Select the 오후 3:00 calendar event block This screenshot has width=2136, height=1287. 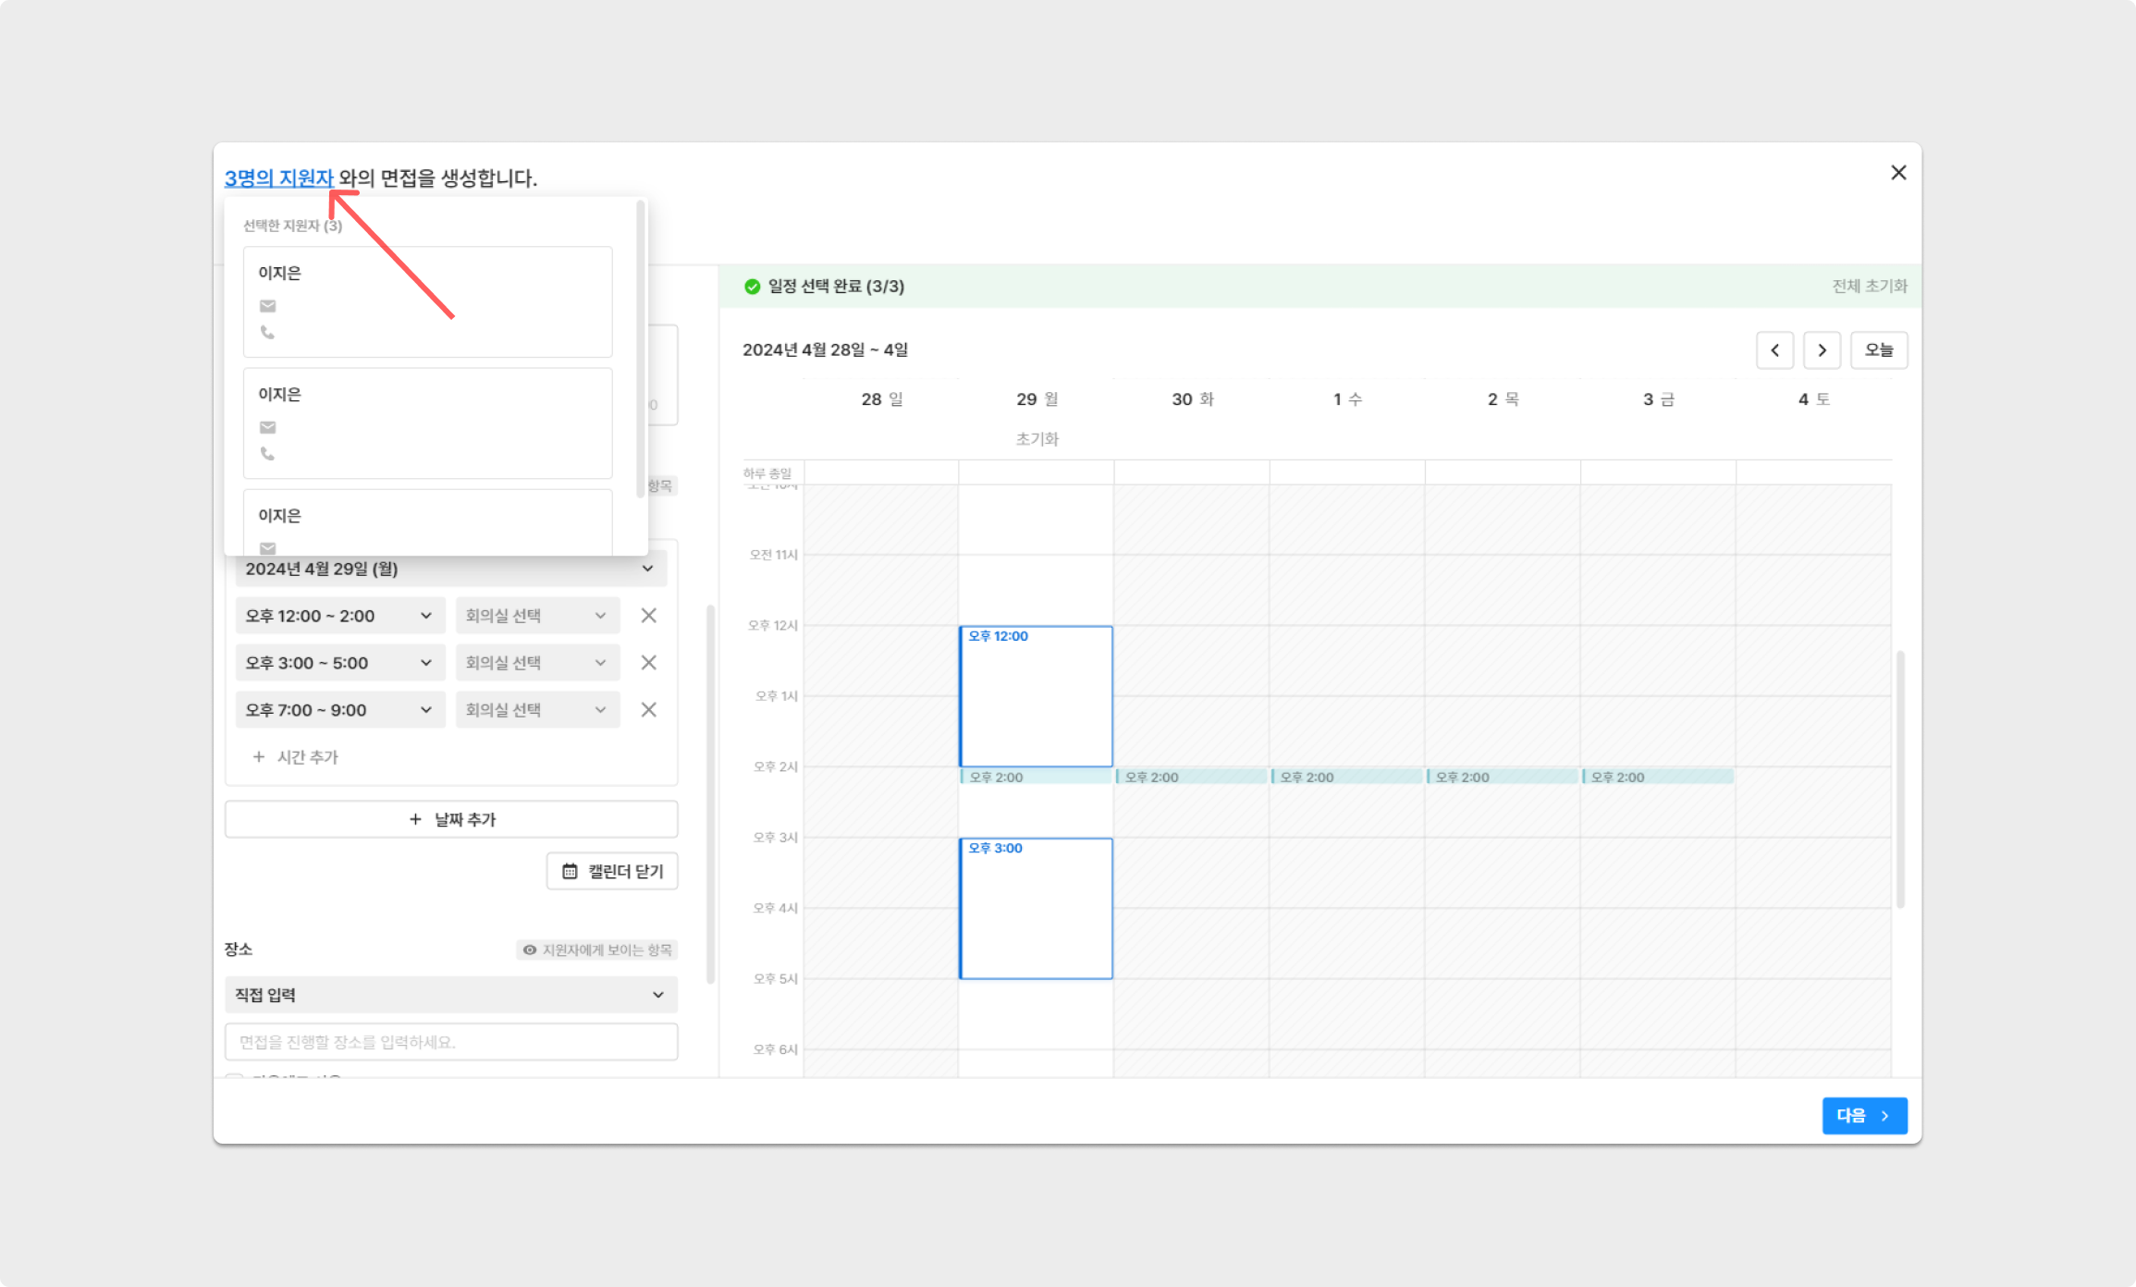(x=1036, y=908)
